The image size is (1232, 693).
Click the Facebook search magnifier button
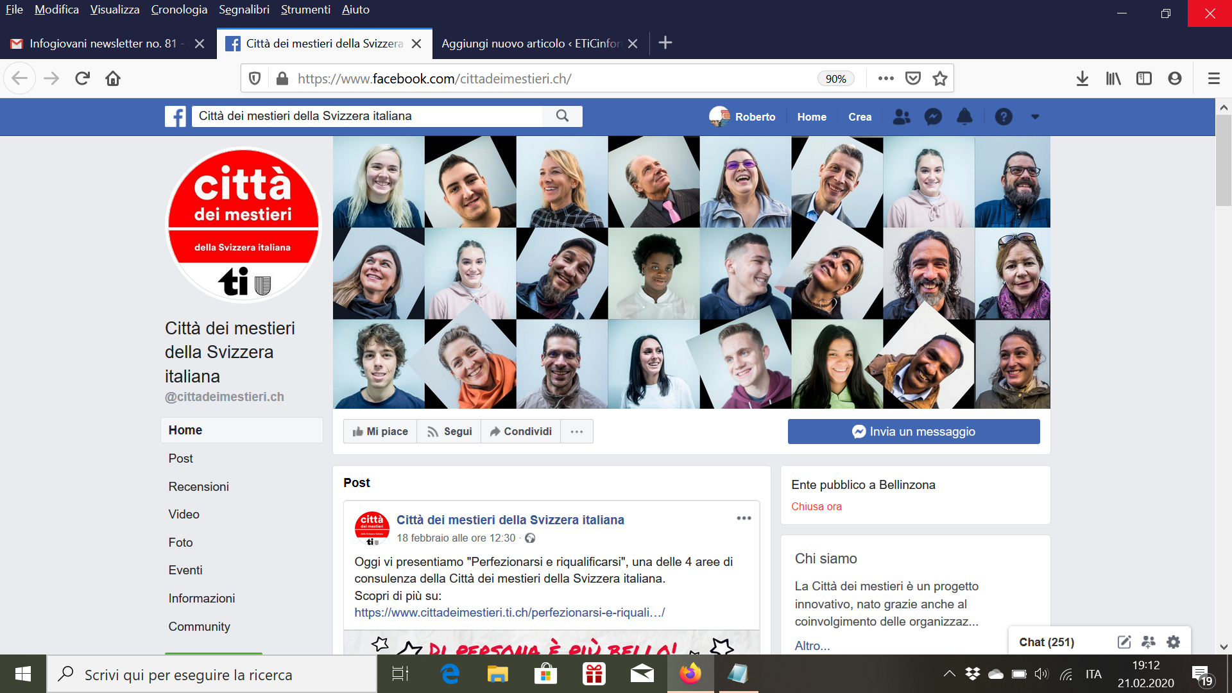click(x=562, y=116)
